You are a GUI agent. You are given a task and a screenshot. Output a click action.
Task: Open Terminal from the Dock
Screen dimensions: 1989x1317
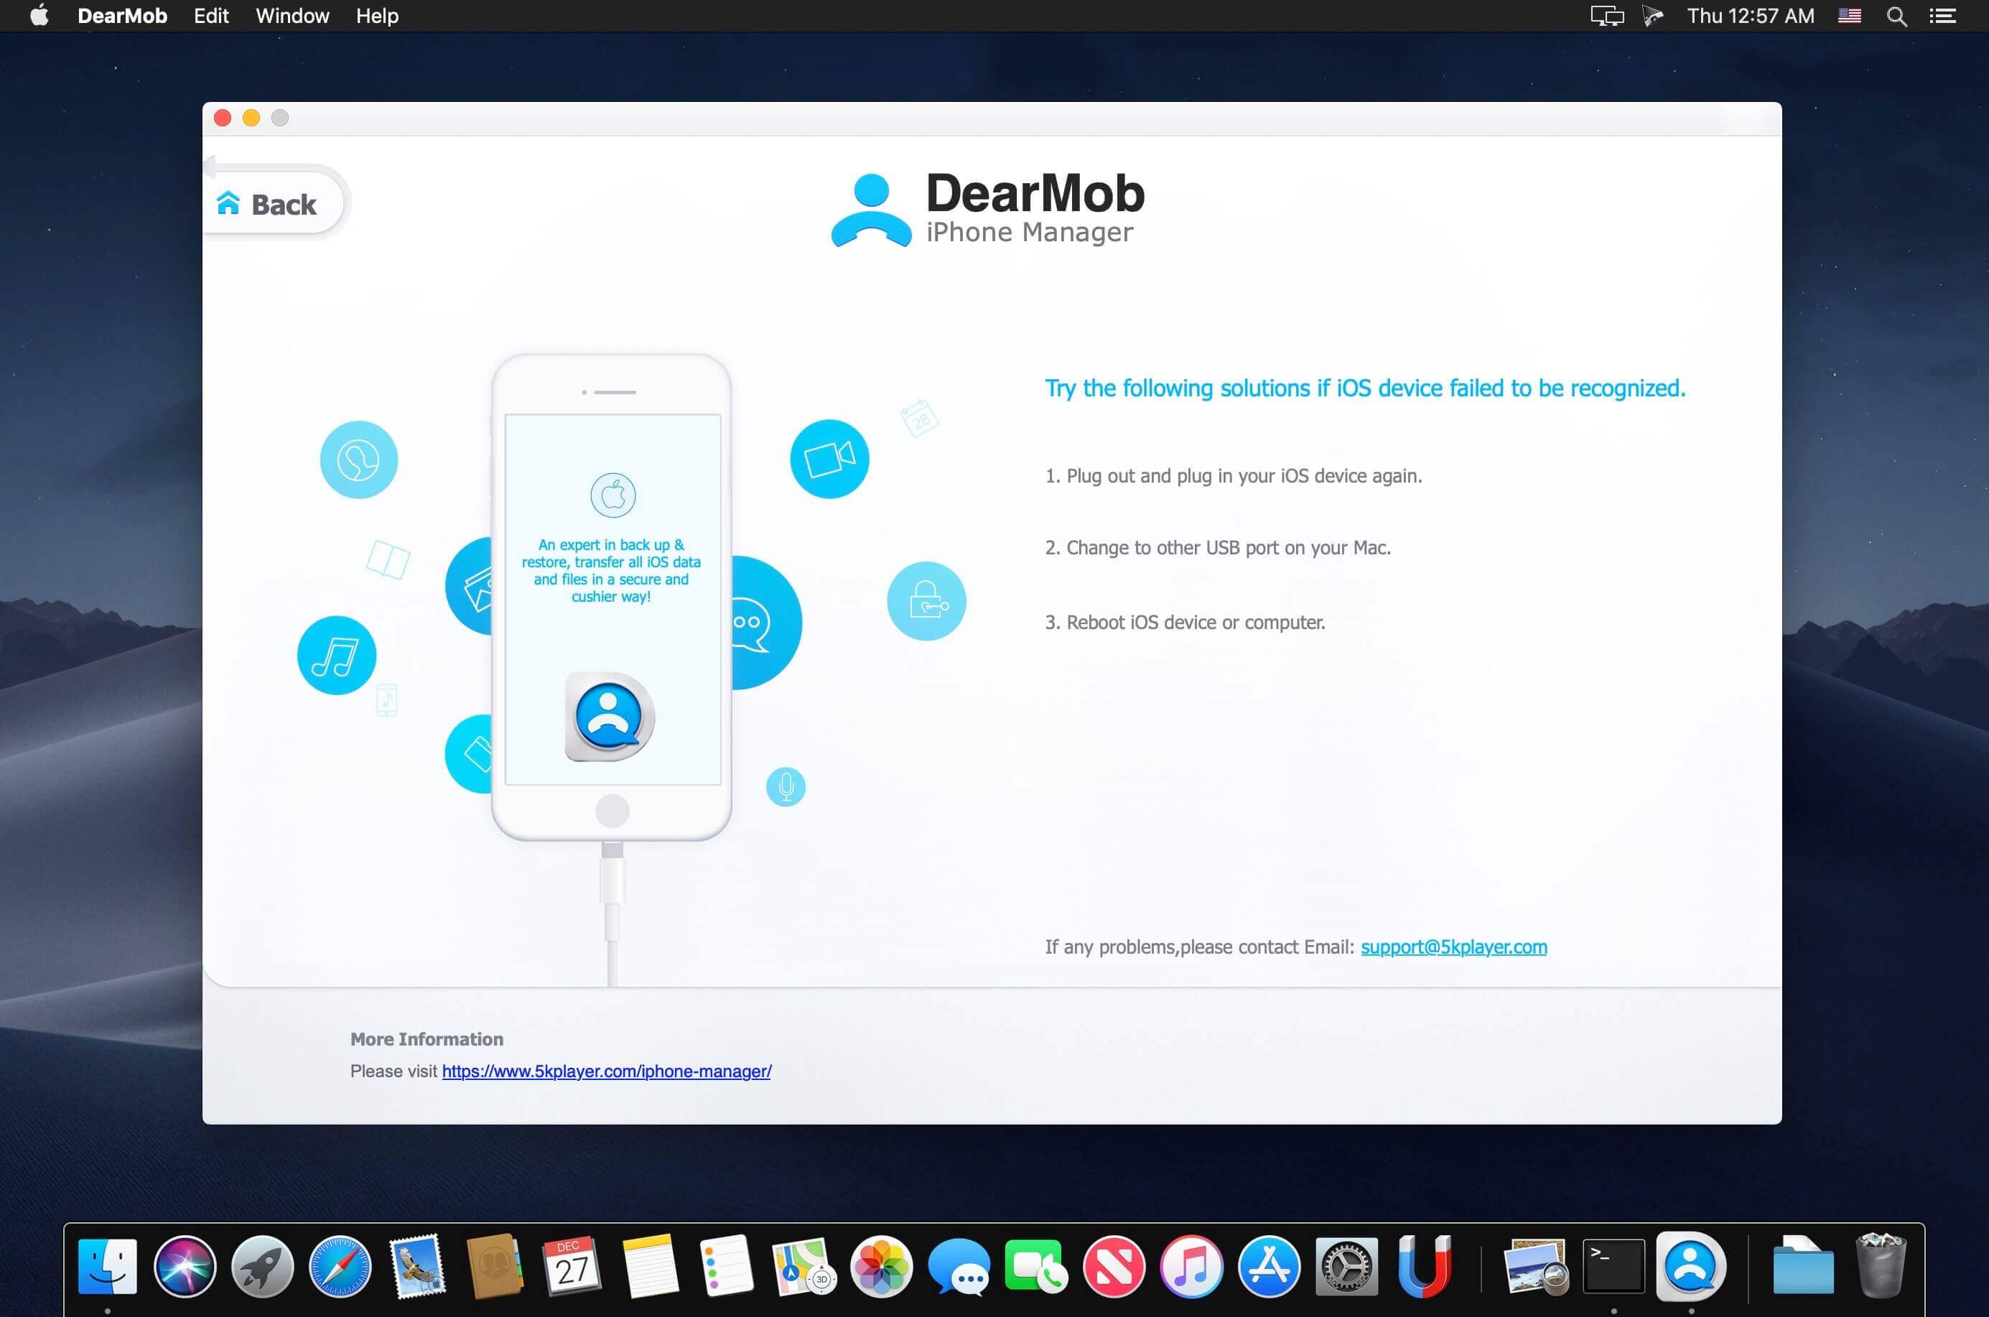click(x=1613, y=1266)
